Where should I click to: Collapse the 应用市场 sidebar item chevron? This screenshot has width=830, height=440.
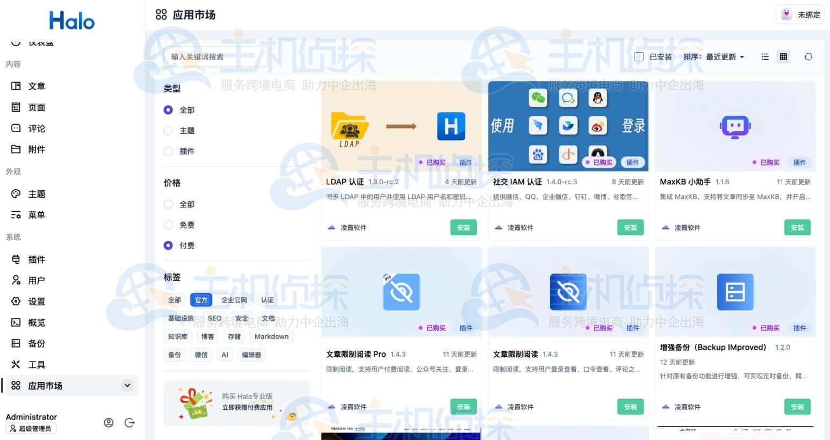point(127,385)
